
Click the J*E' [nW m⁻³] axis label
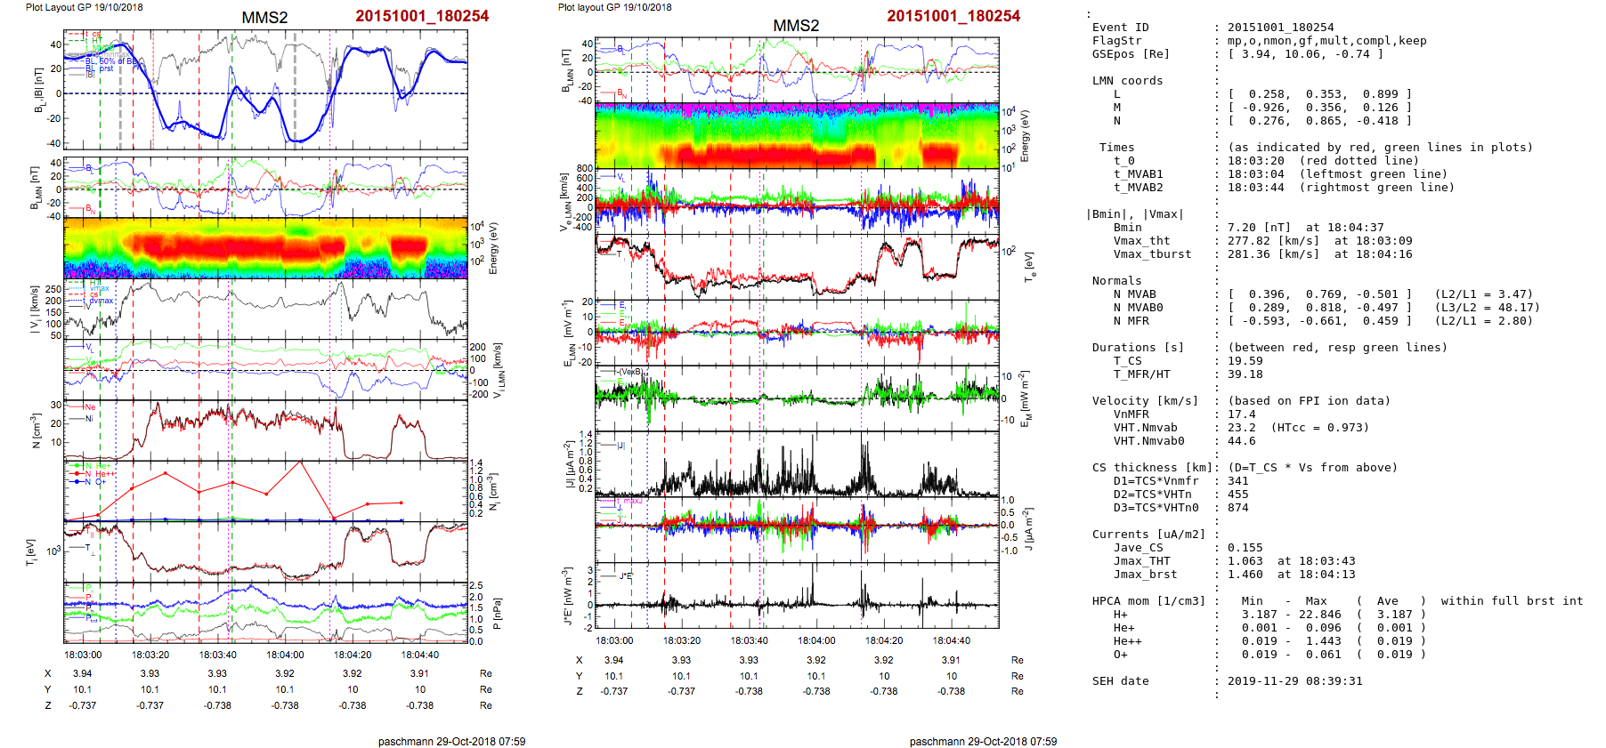coord(568,596)
